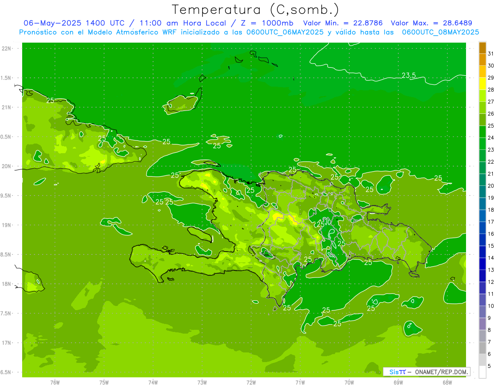The image size is (502, 388).
Task: Pick the legend band between 25 and 26
Action: tap(482, 120)
